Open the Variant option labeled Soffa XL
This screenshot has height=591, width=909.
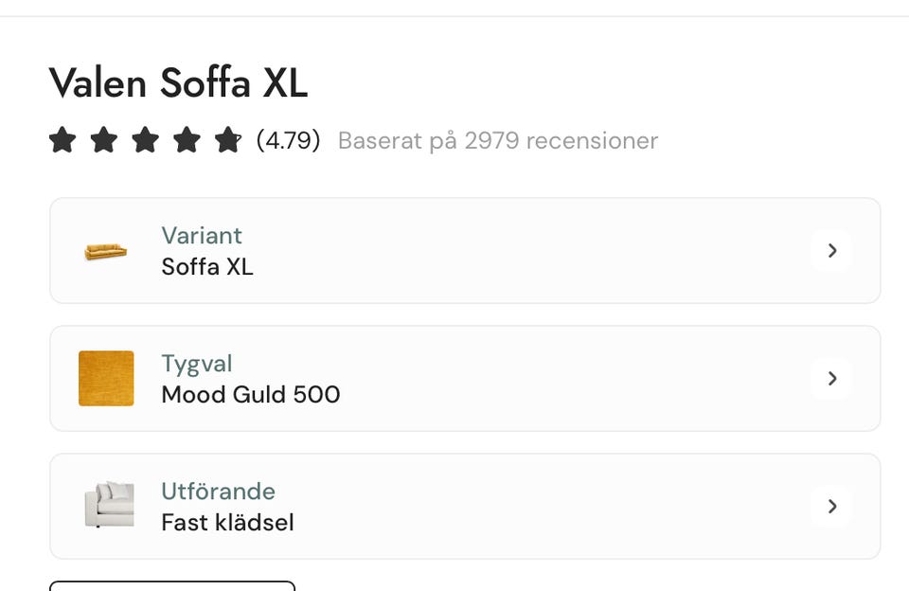click(207, 267)
